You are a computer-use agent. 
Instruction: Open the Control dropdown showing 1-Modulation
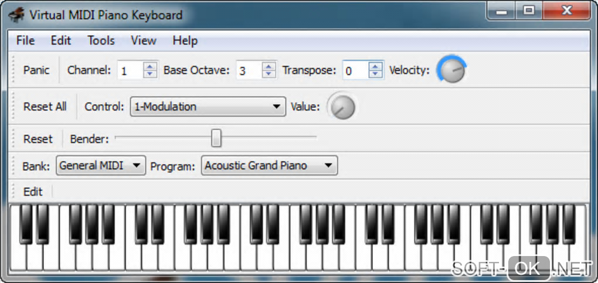click(208, 107)
